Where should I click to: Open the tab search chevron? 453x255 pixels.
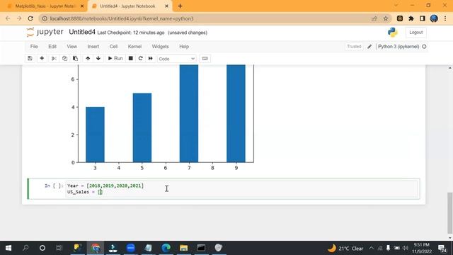(396, 6)
